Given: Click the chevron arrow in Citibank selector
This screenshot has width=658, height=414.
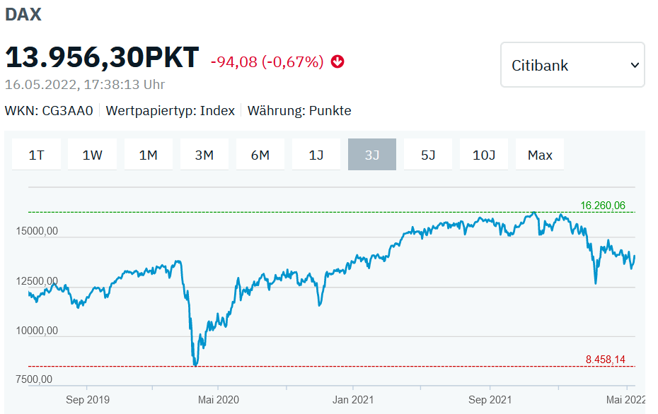Looking at the screenshot, I should click(635, 66).
